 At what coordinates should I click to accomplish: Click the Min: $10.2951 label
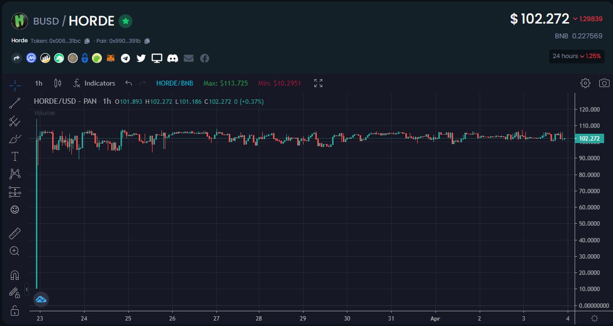[279, 83]
